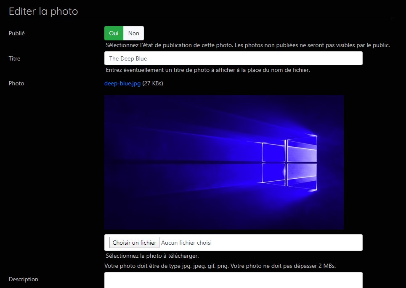The width and height of the screenshot is (406, 288).
Task: Set Publié to Oui
Action: [x=114, y=33]
